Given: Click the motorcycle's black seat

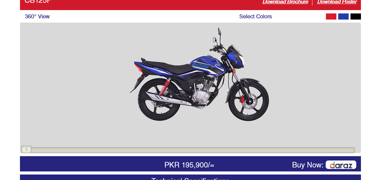Looking at the screenshot, I should coord(165,66).
